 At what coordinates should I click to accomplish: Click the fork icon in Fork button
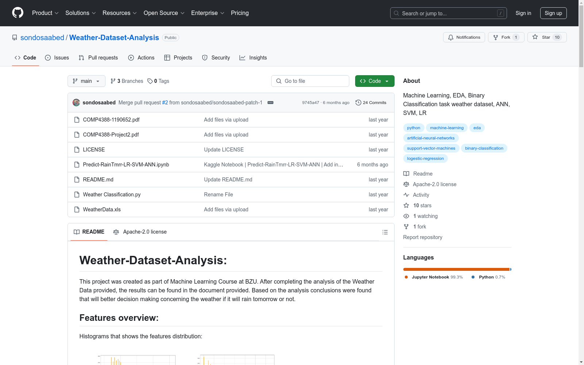[496, 37]
